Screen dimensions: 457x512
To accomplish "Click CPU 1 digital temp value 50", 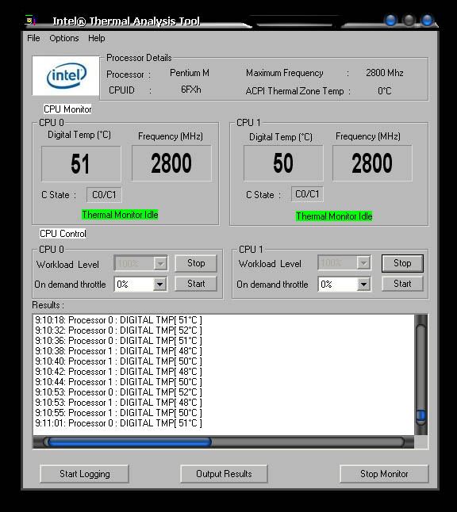I will pos(283,163).
